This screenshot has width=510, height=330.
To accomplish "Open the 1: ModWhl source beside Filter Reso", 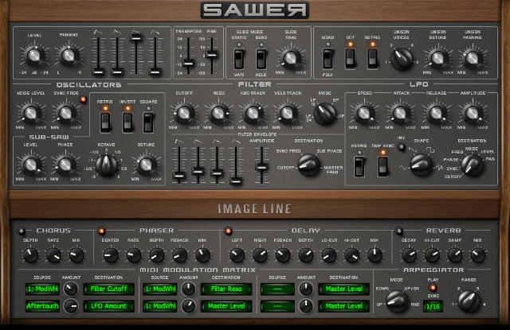I will [x=160, y=289].
